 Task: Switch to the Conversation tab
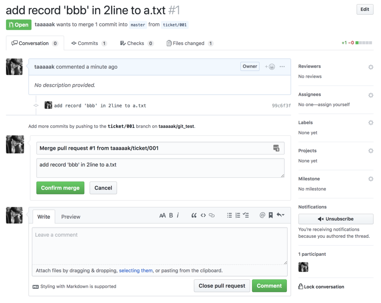(x=35, y=43)
